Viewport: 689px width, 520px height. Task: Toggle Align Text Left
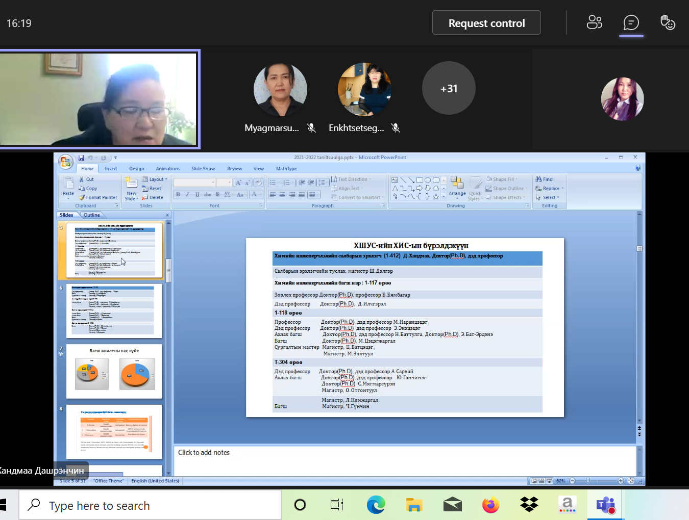click(273, 195)
